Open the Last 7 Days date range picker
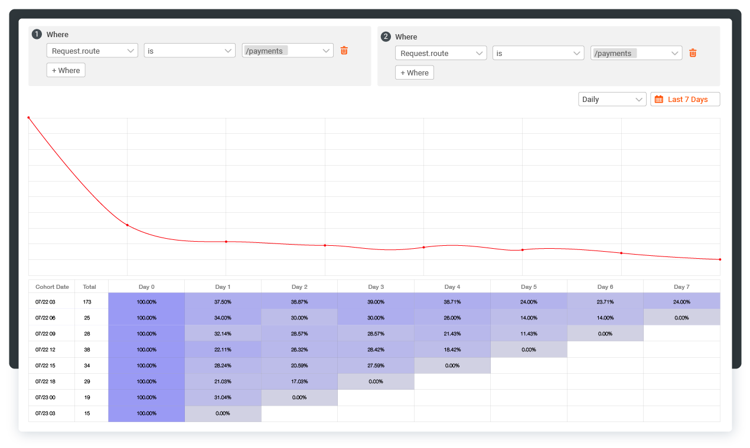The height and width of the screenshot is (448, 750). coord(685,99)
